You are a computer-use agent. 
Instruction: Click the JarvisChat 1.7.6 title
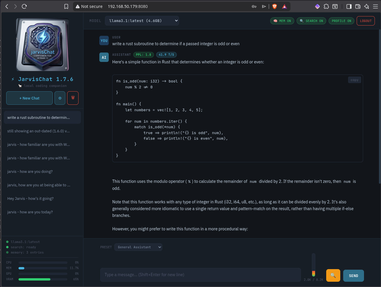(42, 79)
